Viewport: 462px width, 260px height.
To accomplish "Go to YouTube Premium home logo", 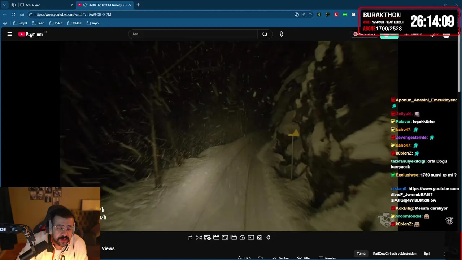I will point(31,34).
